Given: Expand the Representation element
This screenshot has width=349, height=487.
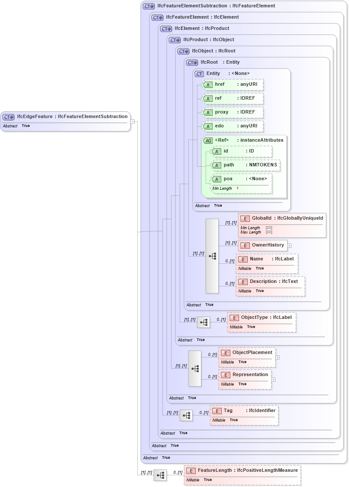Looking at the screenshot, I should [273, 380].
